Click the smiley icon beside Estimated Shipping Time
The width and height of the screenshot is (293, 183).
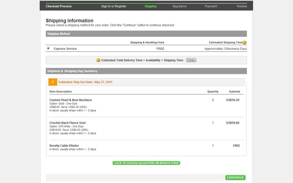click(245, 42)
